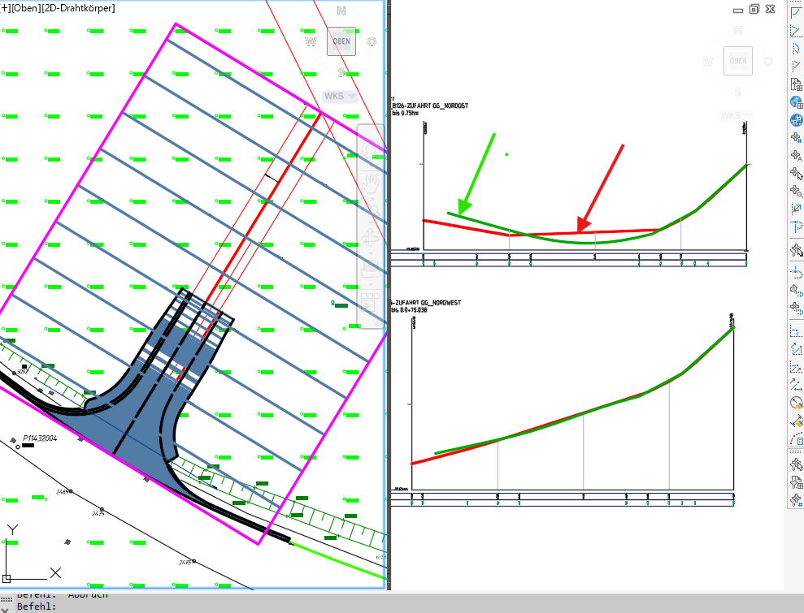This screenshot has height=613, width=804.
Task: Click the blue globe with grid icon
Action: pyautogui.click(x=797, y=102)
